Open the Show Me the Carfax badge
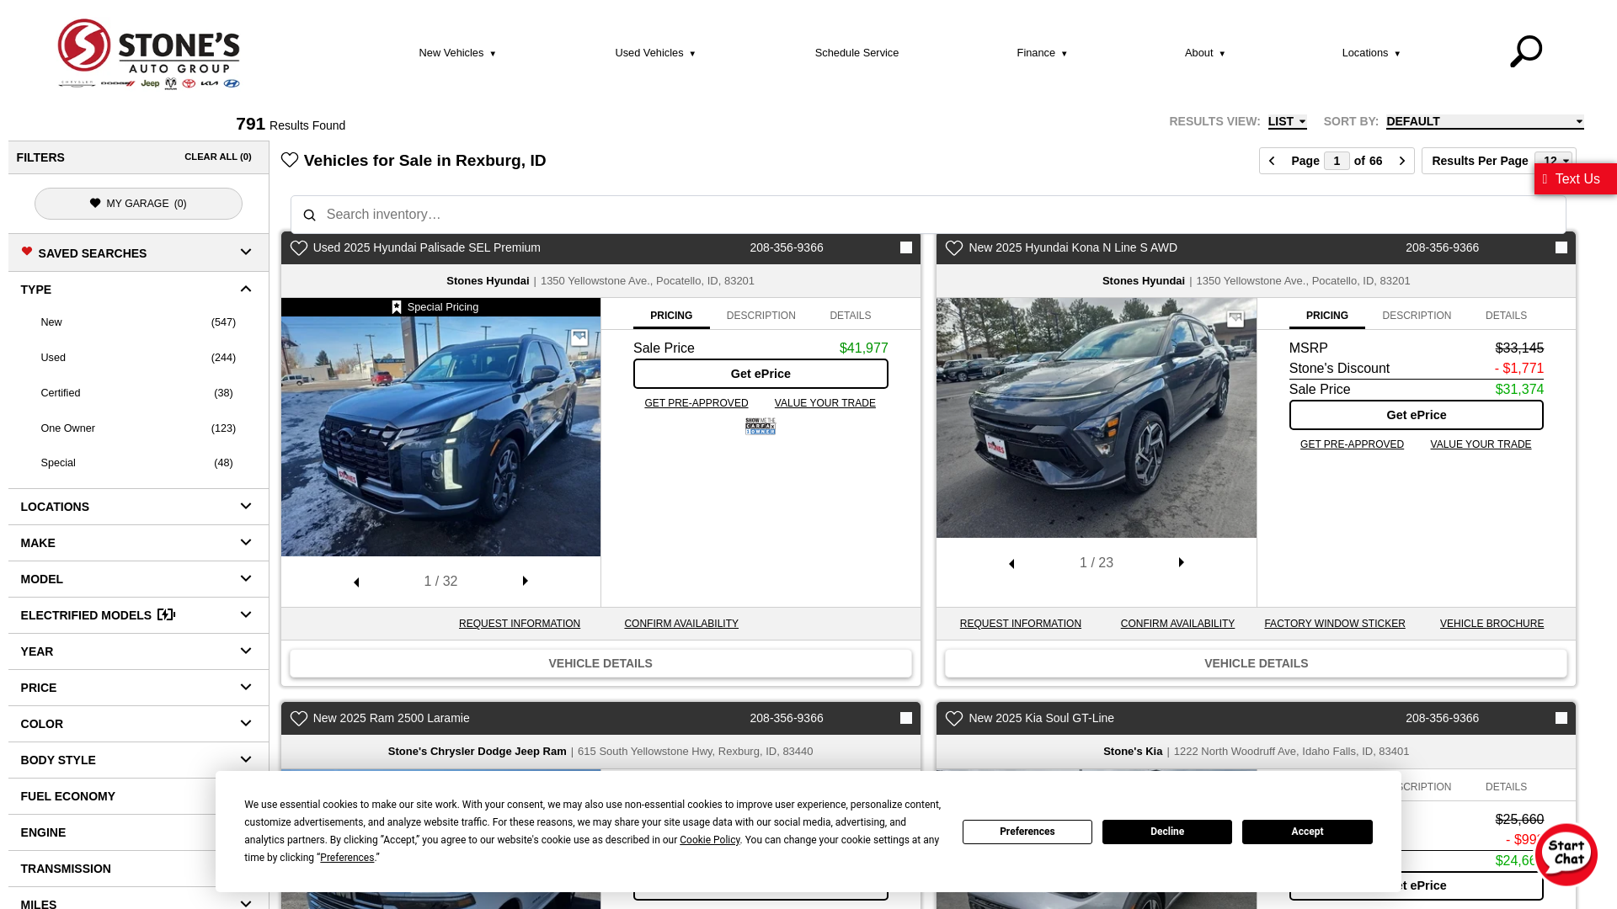 pos(760,427)
